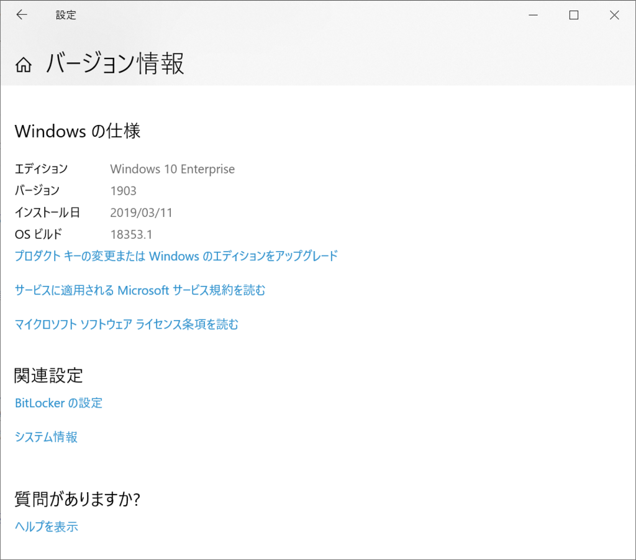Click the Windows の仕様 section heading
The height and width of the screenshot is (560, 636).
[76, 131]
